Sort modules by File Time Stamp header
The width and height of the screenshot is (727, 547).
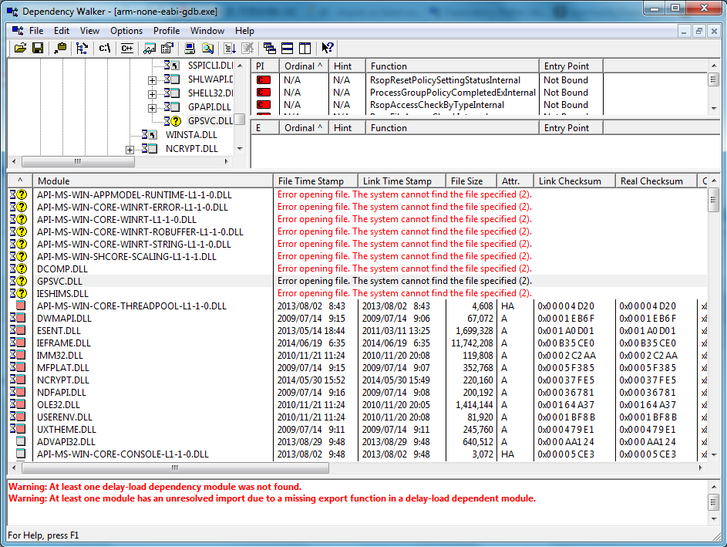pyautogui.click(x=315, y=181)
